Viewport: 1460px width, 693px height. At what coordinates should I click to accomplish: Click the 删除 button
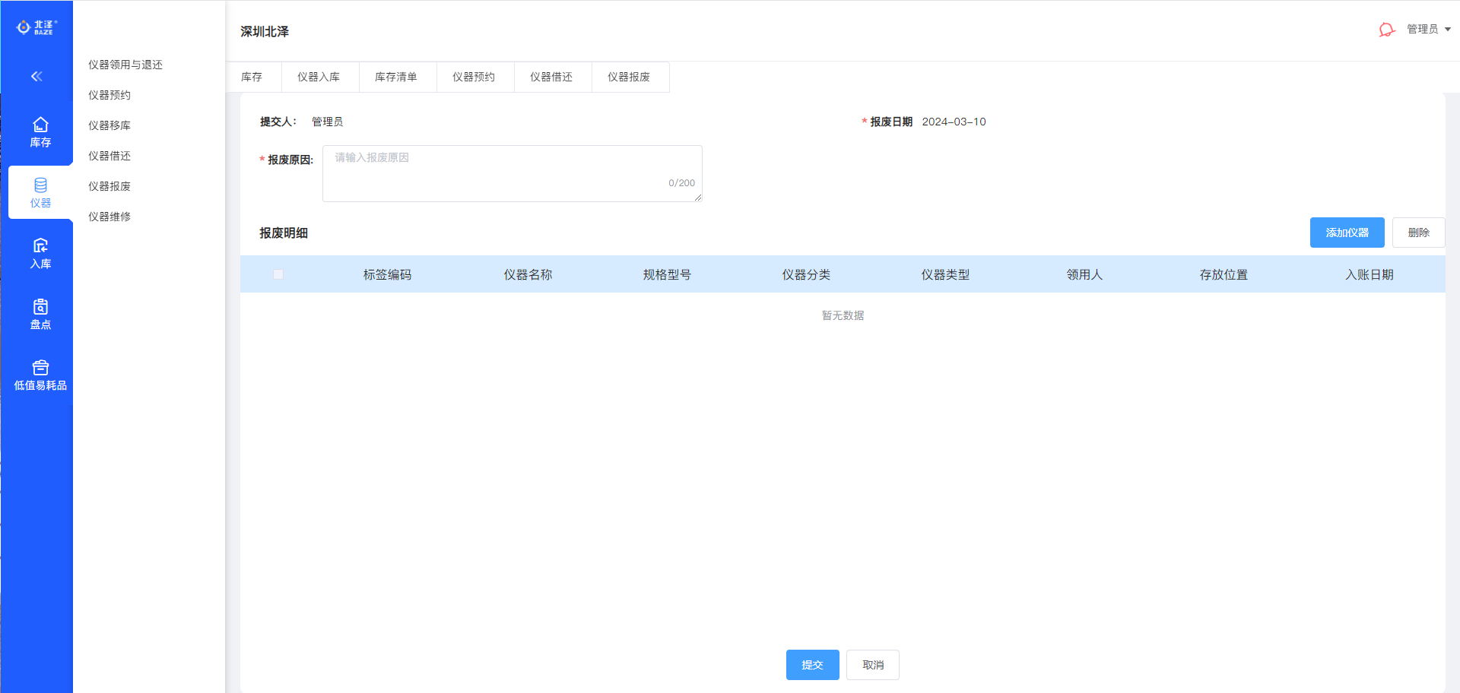(x=1418, y=233)
